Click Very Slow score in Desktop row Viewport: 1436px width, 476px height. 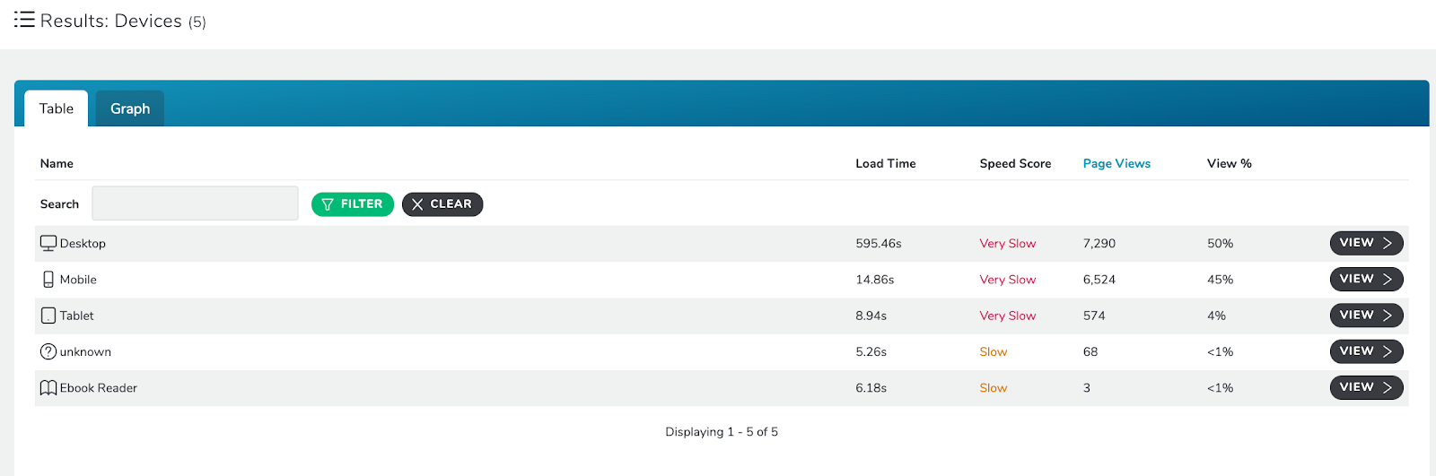point(1007,244)
